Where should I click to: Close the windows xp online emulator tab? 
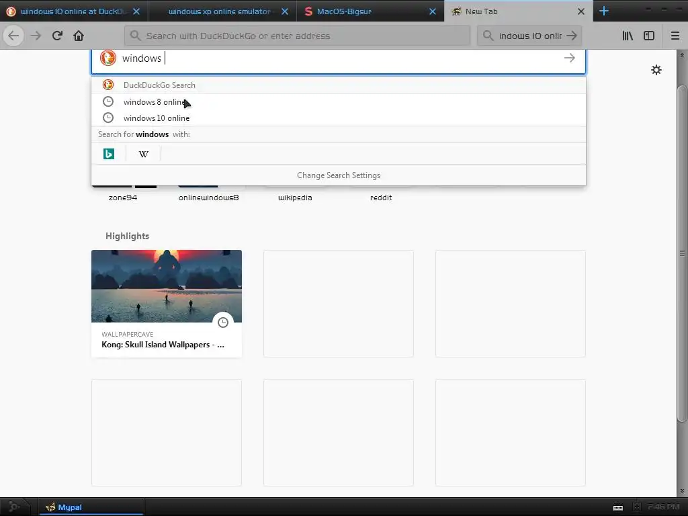pyautogui.click(x=285, y=11)
